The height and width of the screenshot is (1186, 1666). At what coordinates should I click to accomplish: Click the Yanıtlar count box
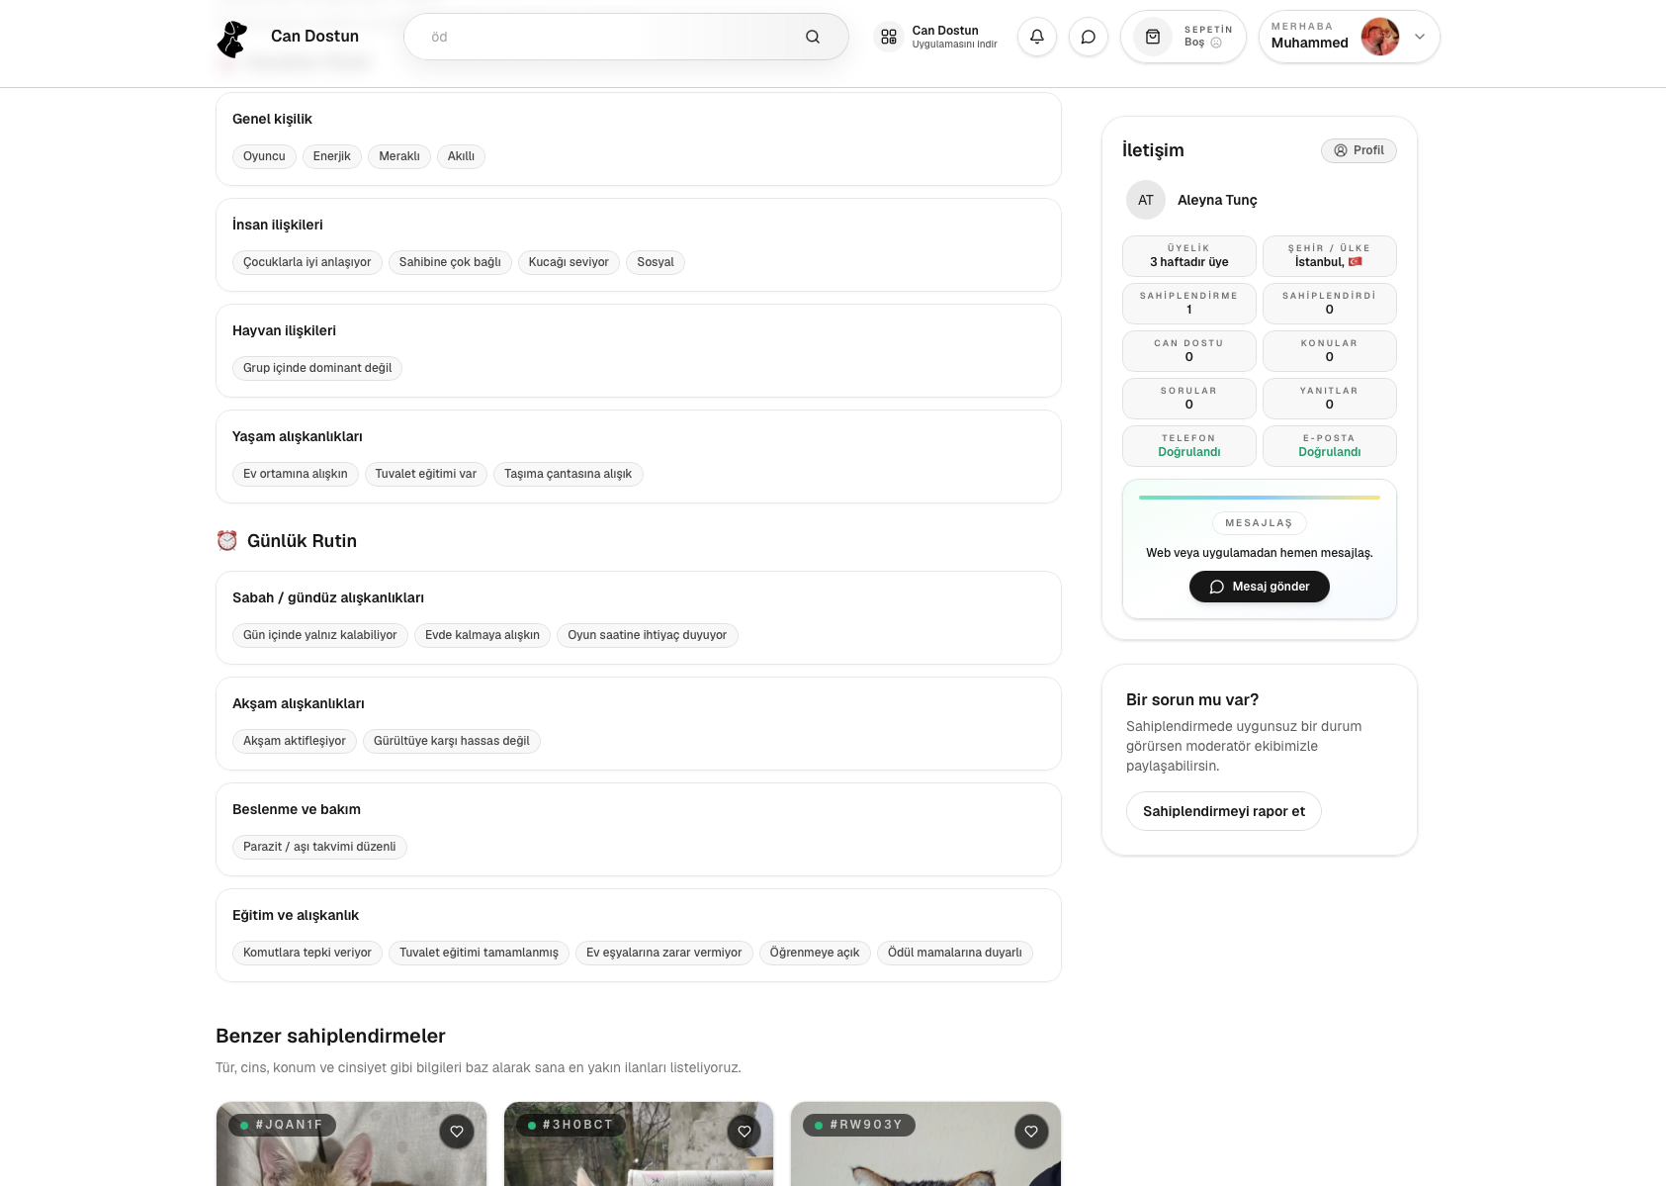pyautogui.click(x=1330, y=399)
